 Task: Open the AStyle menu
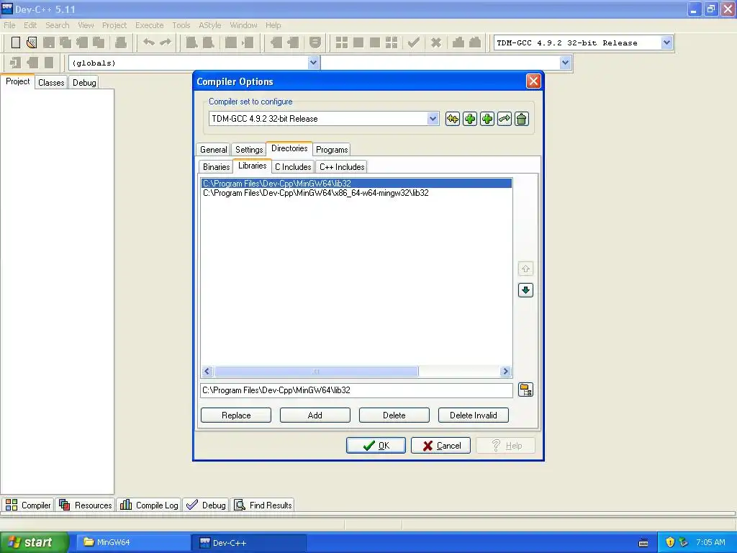coord(209,25)
